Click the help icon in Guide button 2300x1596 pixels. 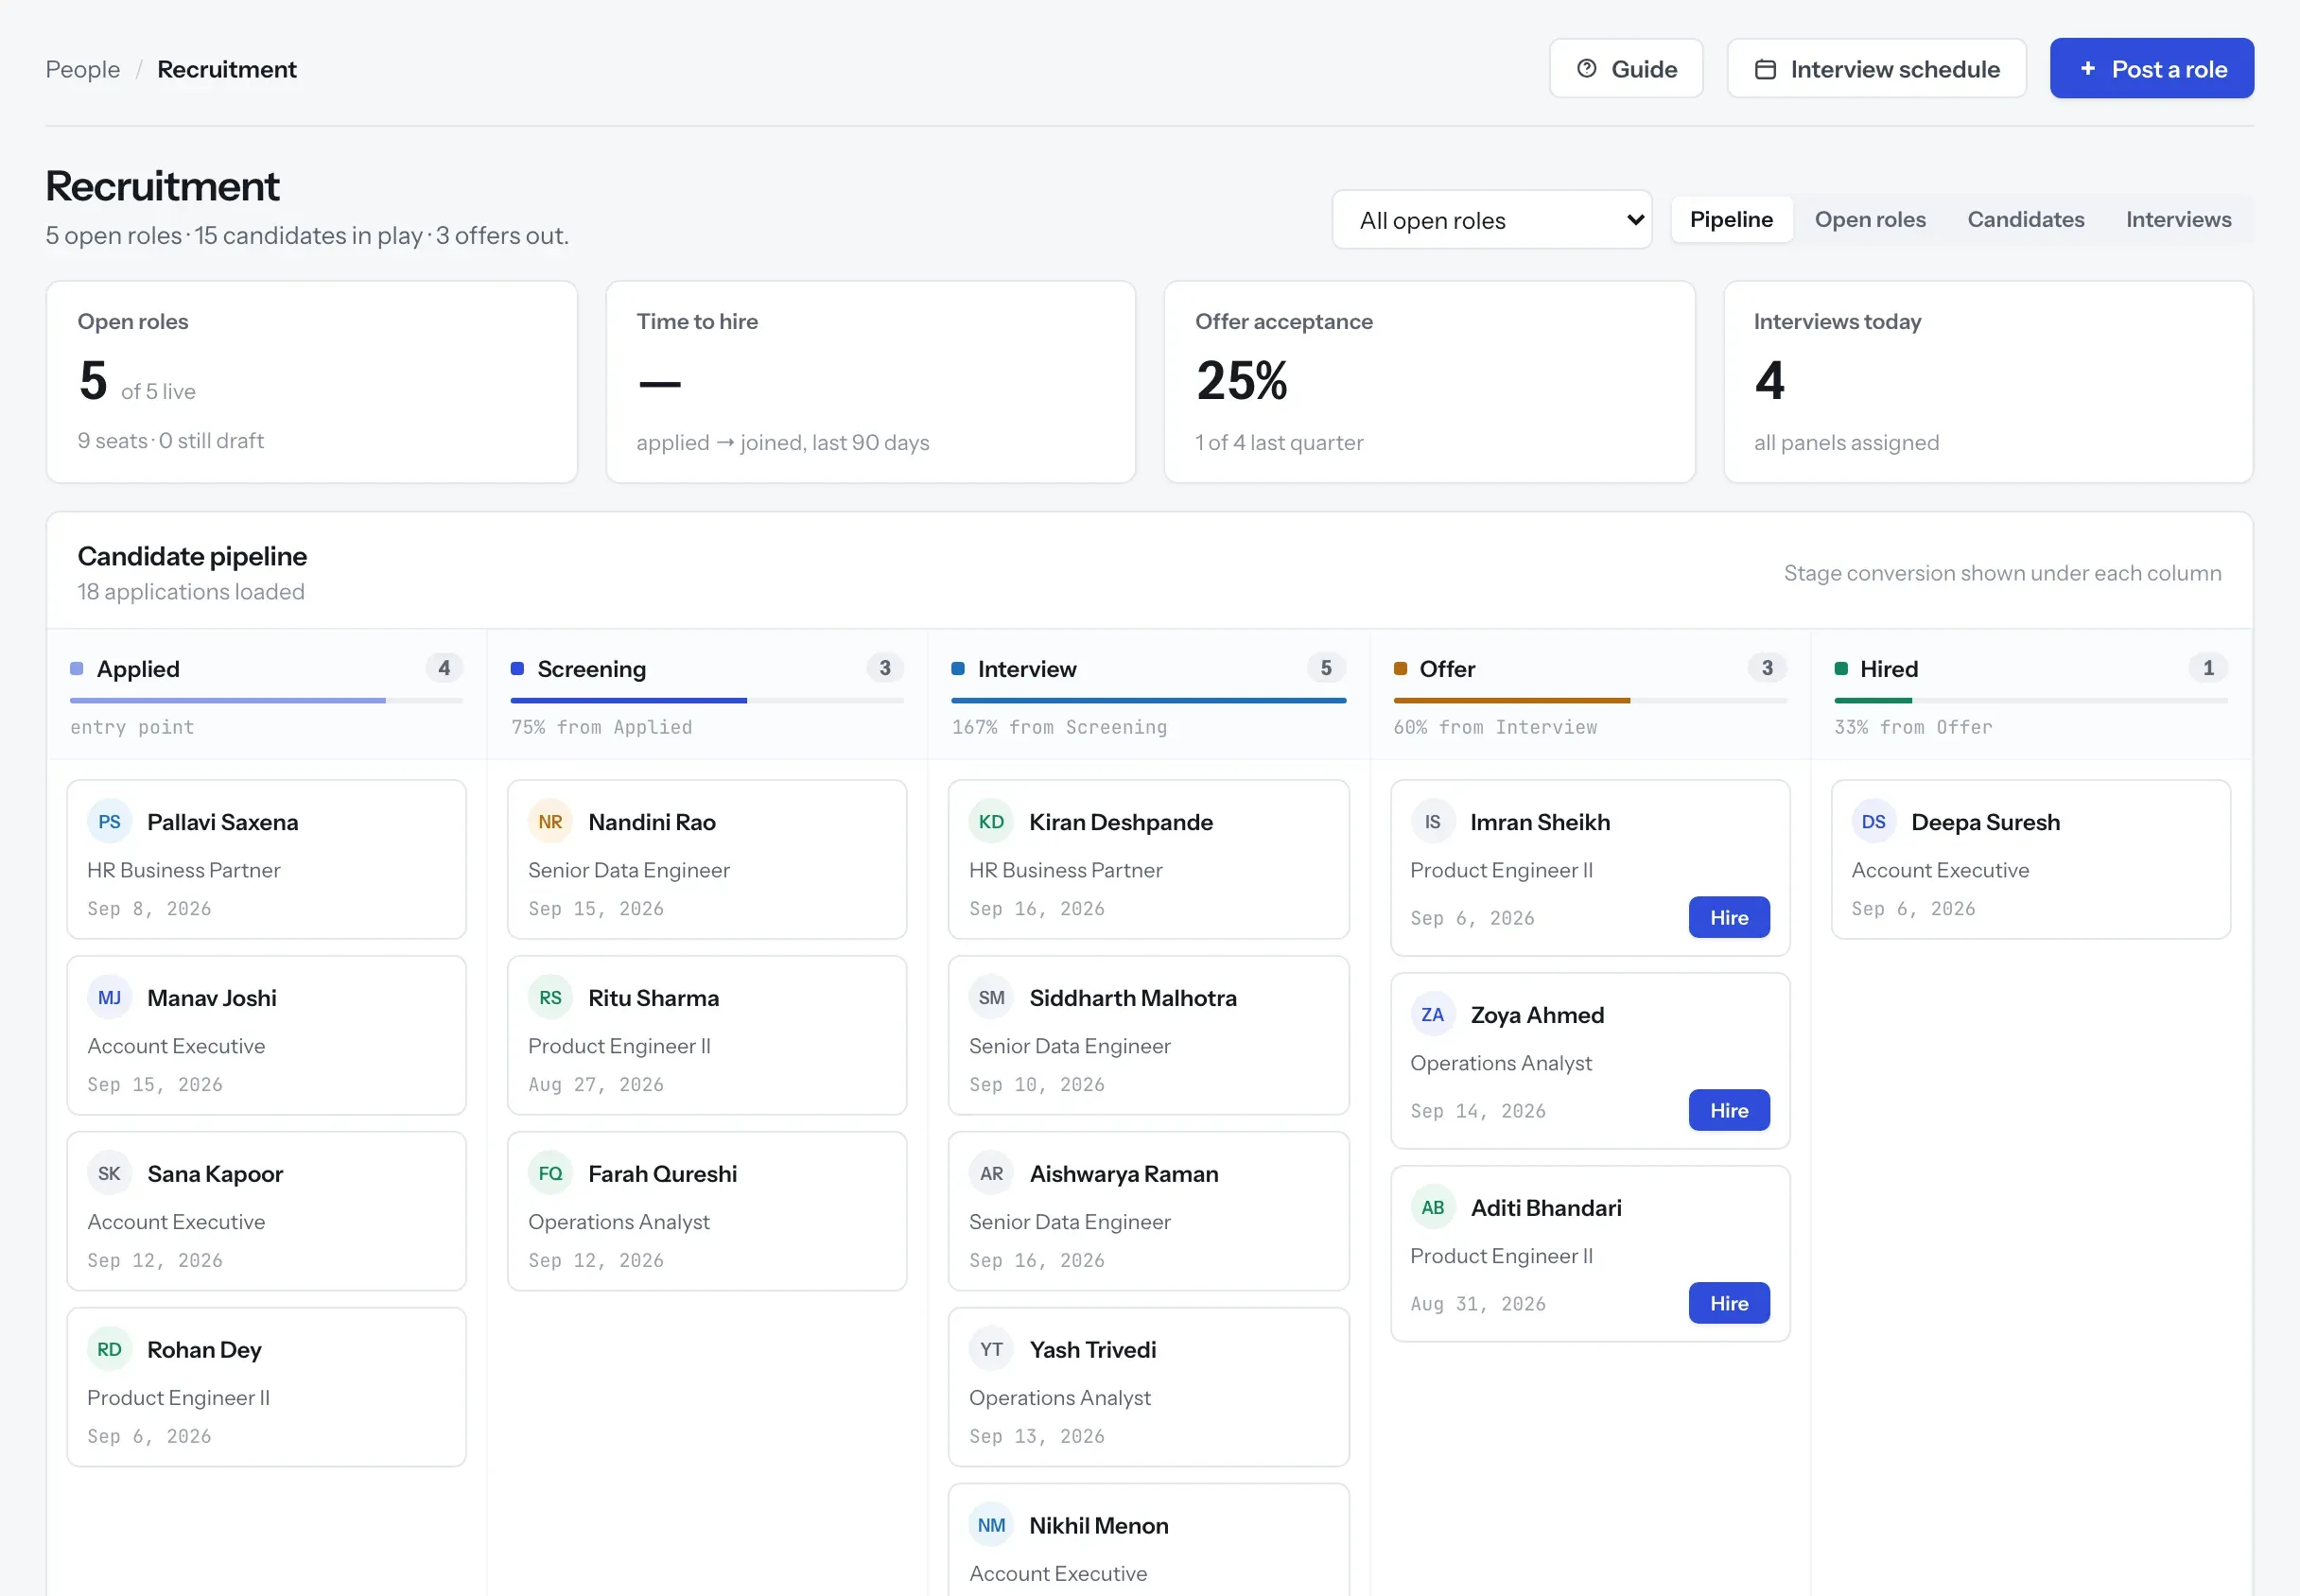[1586, 69]
